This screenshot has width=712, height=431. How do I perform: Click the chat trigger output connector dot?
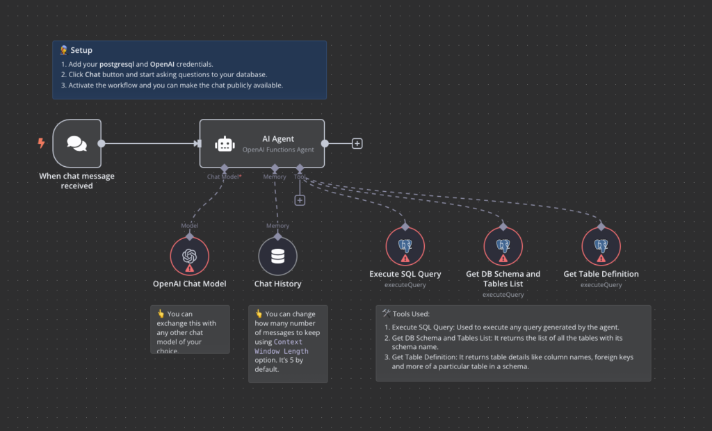(x=102, y=144)
